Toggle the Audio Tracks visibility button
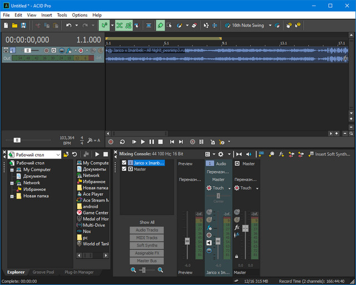Image resolution: width=356 pixels, height=285 pixels. click(x=147, y=230)
